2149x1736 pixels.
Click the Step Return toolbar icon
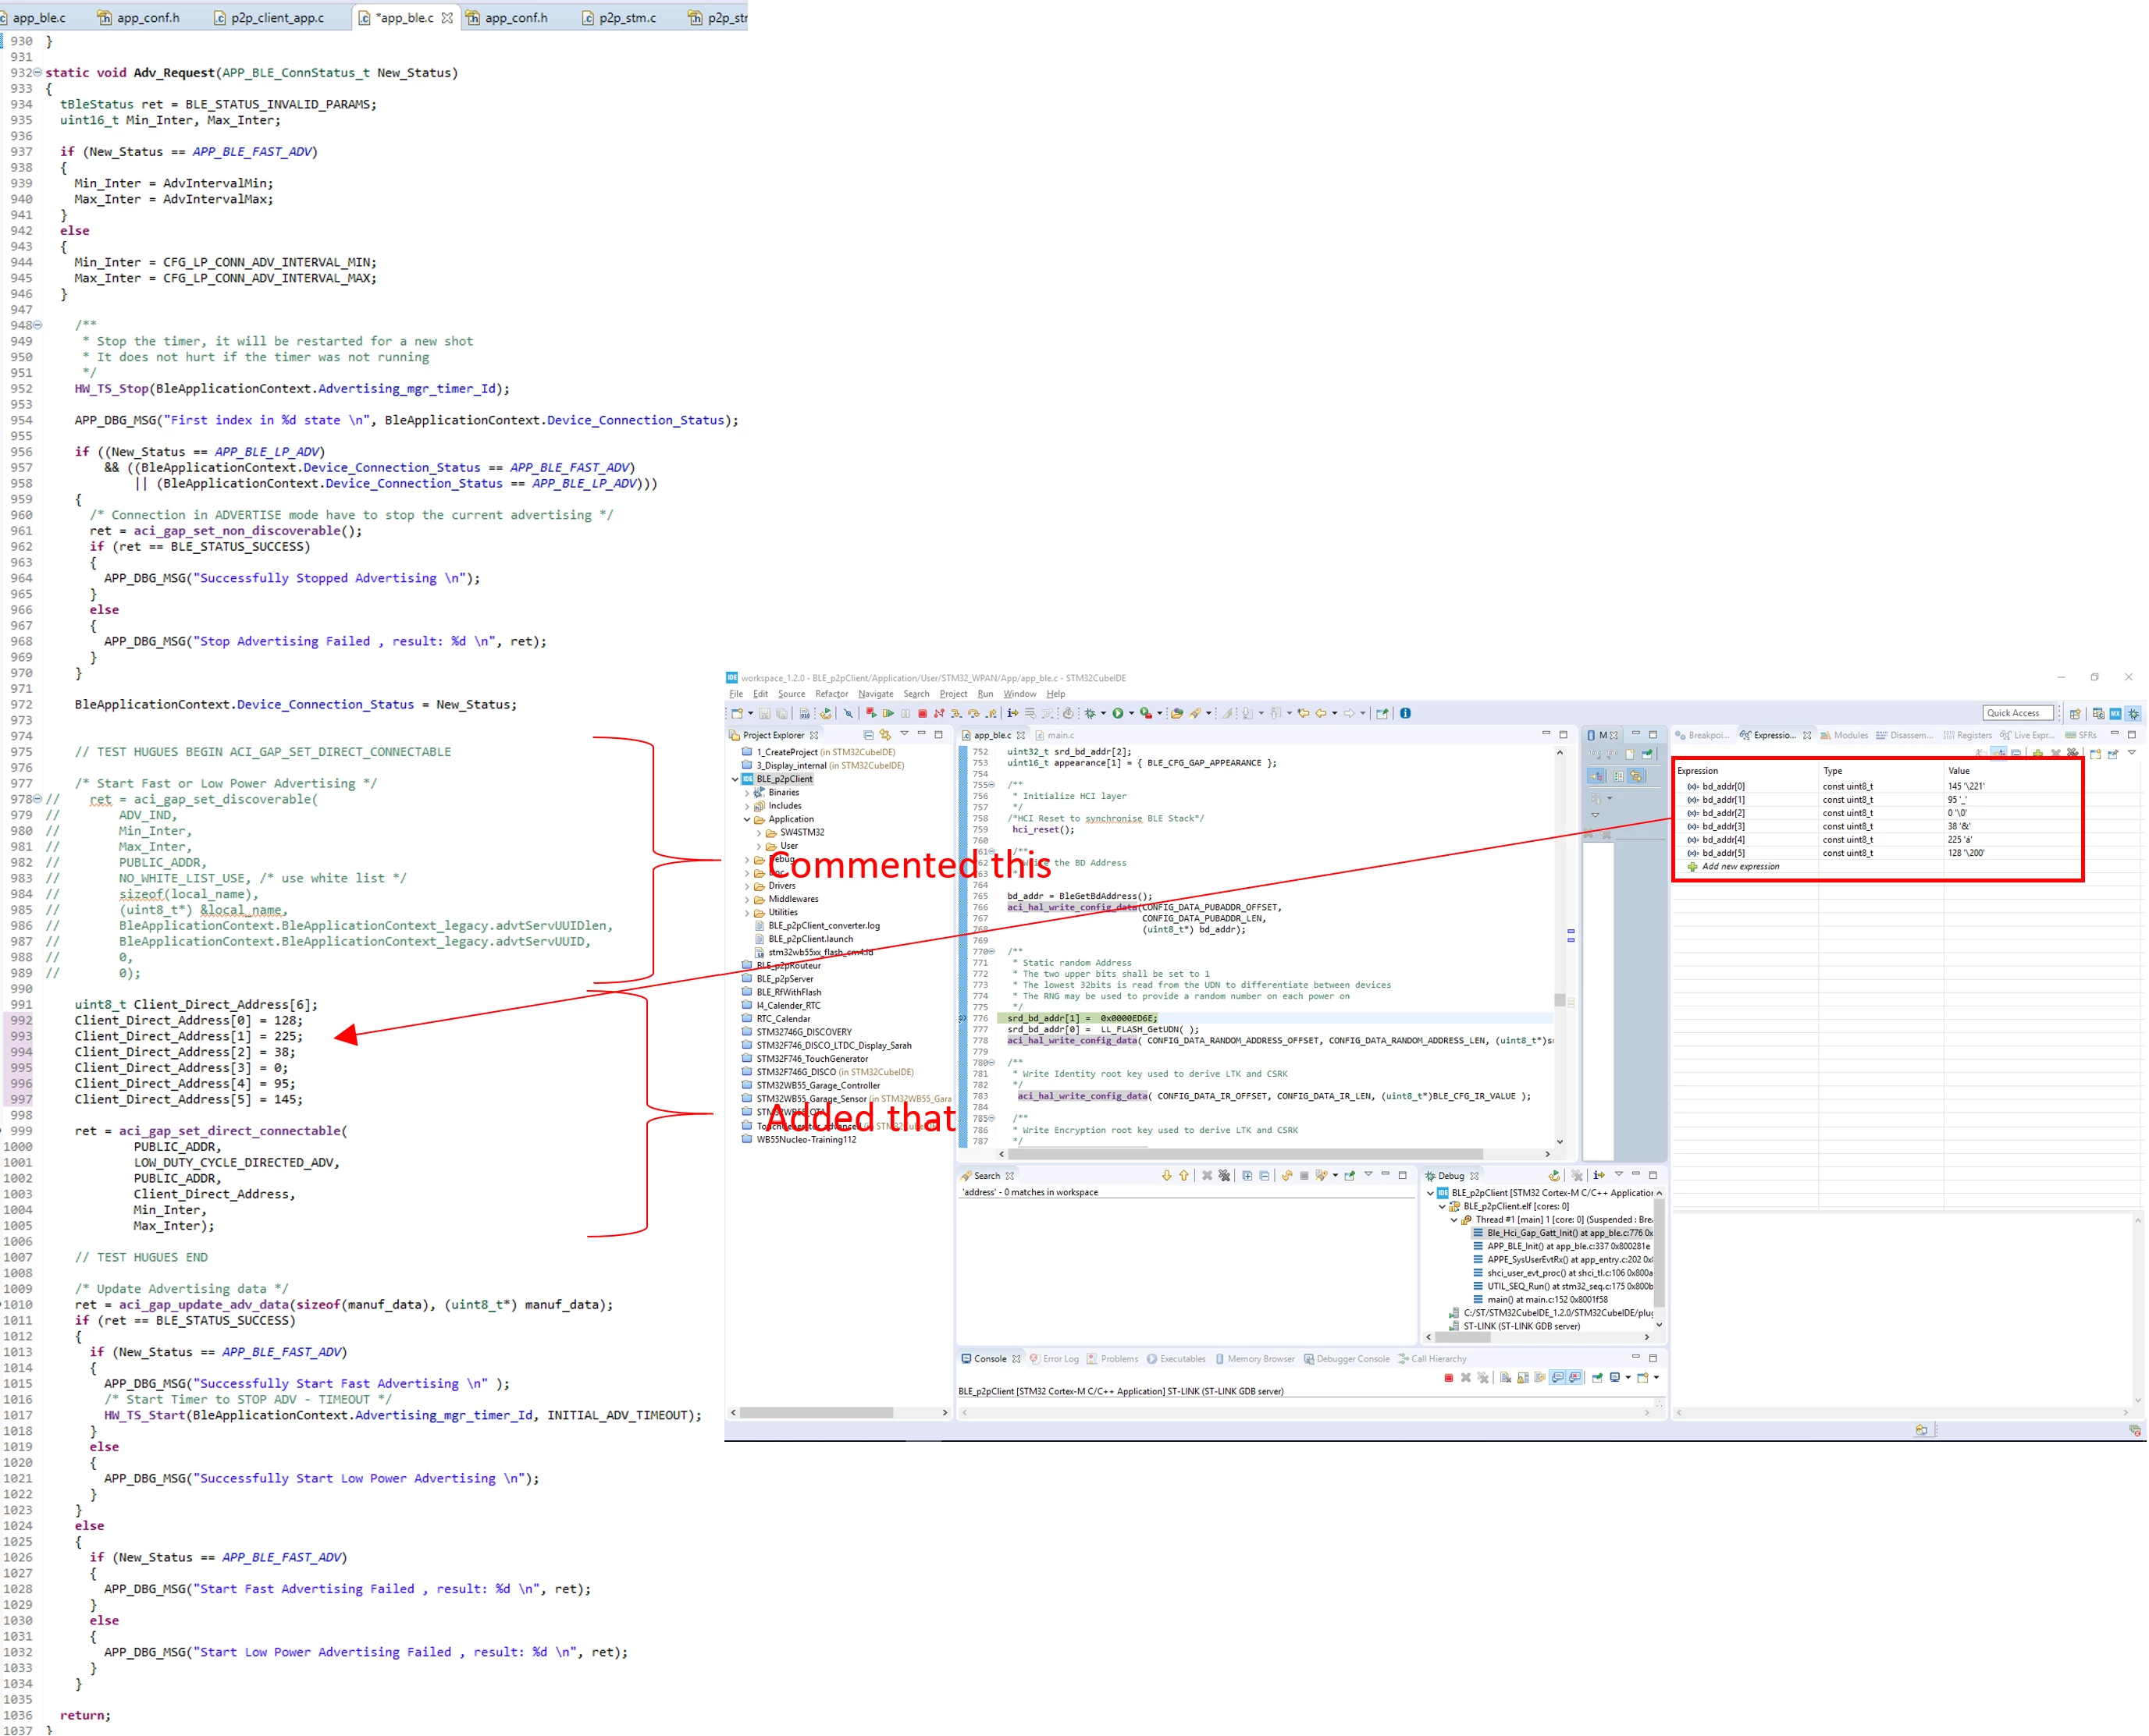[991, 713]
